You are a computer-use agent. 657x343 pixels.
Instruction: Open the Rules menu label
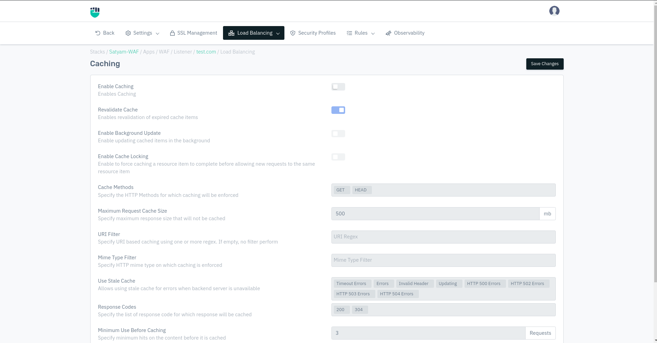tap(361, 33)
